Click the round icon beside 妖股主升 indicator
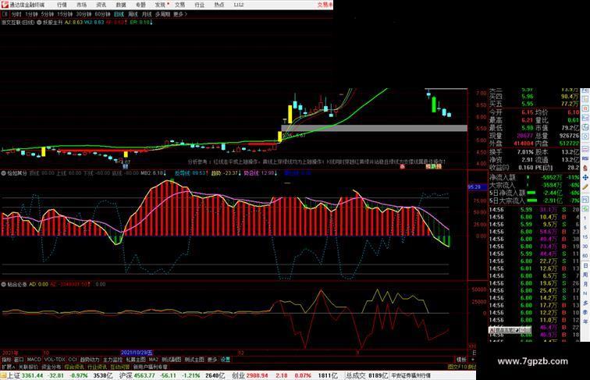The image size is (590, 380). click(39, 23)
